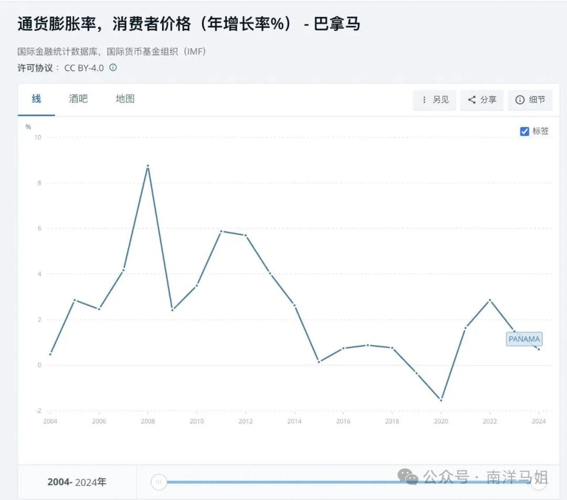Open the 细节 details panel
Image resolution: width=567 pixels, height=500 pixels.
[x=530, y=100]
